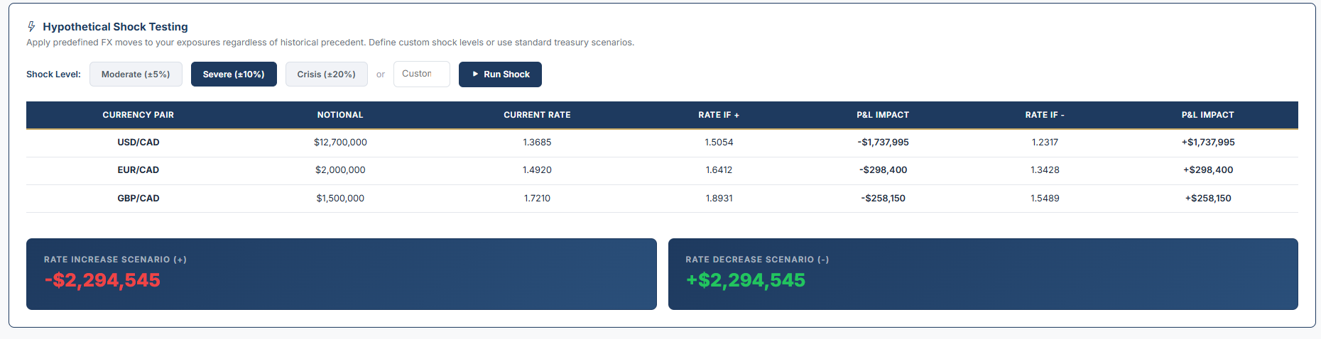Click the Rate If - column header
Viewport: 1321px width, 339px height.
point(1045,115)
